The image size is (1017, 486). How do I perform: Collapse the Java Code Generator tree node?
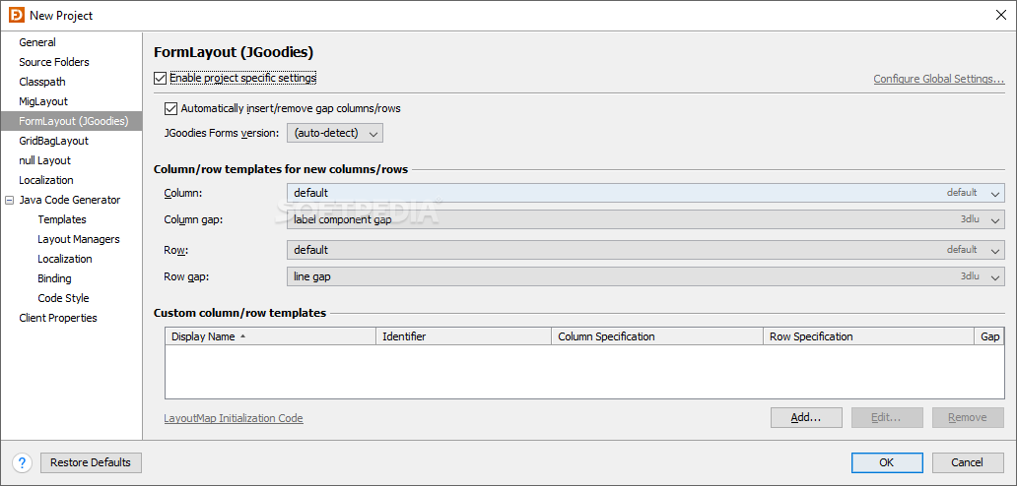point(9,200)
